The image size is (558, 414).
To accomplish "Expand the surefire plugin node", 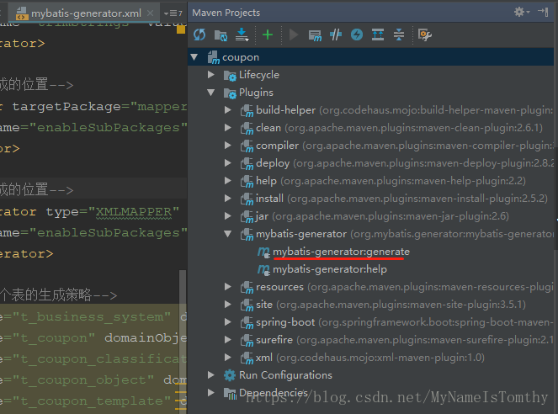I will pyautogui.click(x=228, y=339).
